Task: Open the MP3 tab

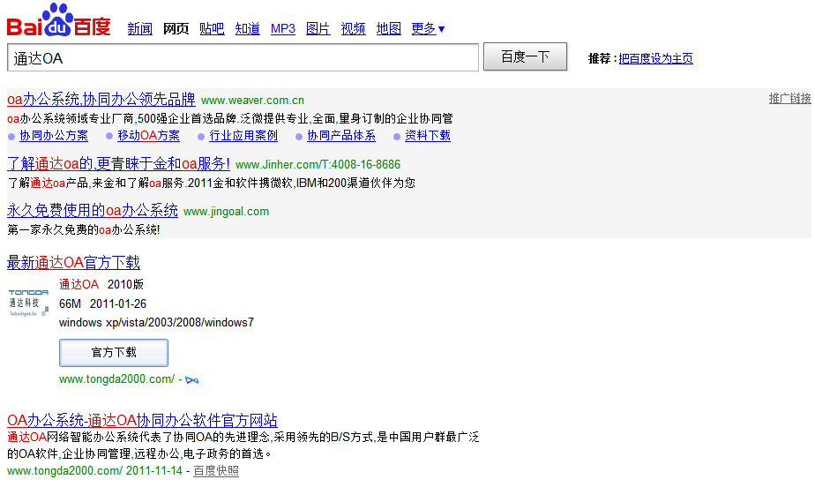Action: coord(283,28)
